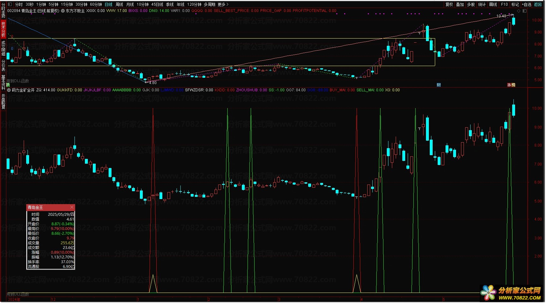Toggle the left sidebar panel icon
This screenshot has width=546, height=303.
coord(9,4)
